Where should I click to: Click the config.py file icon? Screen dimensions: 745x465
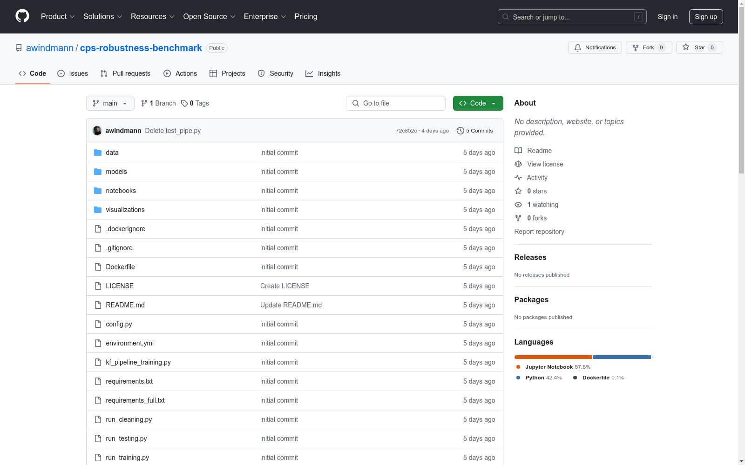(98, 324)
